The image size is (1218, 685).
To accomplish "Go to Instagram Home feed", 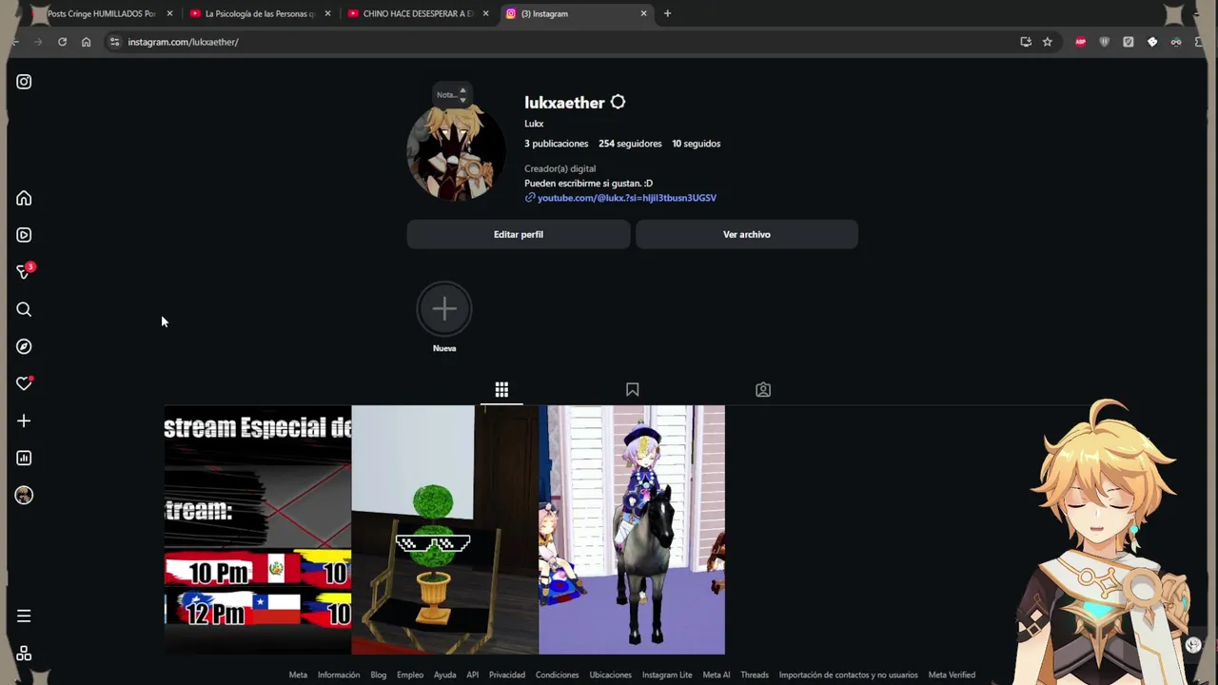I will [24, 198].
